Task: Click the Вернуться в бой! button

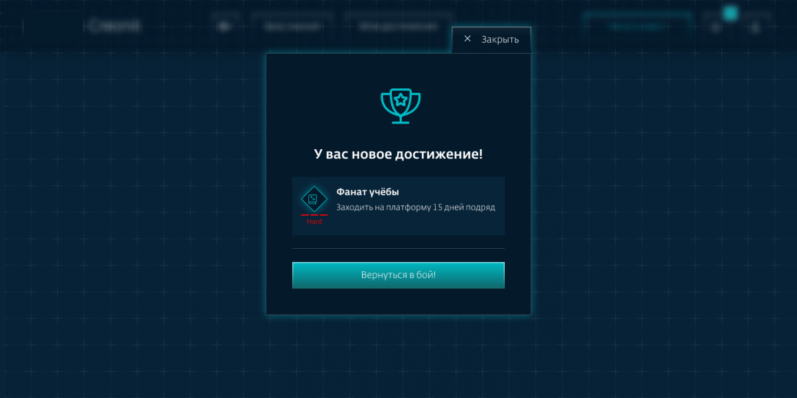Action: click(398, 275)
